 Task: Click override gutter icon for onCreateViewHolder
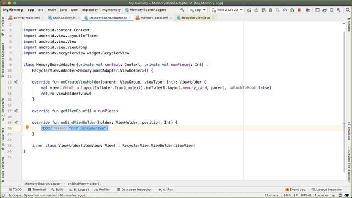coord(16,82)
